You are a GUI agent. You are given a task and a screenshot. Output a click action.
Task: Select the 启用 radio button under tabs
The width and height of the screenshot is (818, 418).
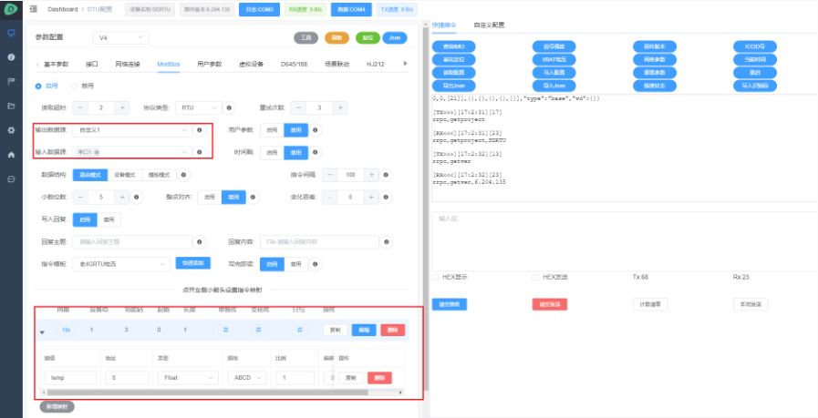(38, 86)
